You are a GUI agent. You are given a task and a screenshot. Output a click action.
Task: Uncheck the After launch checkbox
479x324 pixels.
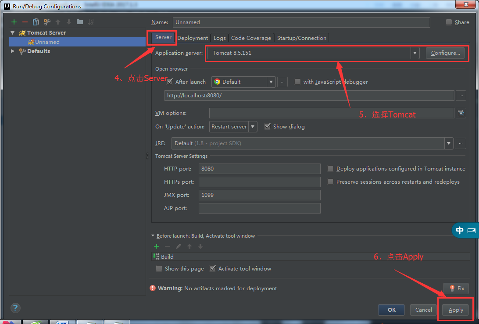coord(170,82)
